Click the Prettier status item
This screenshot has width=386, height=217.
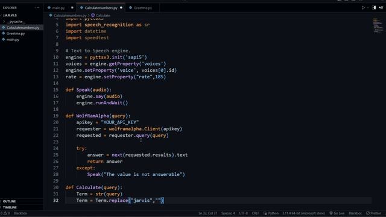coord(373,213)
